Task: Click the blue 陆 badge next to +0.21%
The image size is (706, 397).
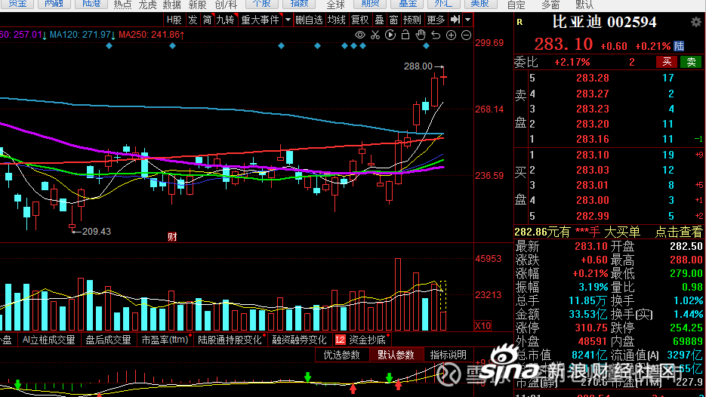Action: tap(679, 46)
